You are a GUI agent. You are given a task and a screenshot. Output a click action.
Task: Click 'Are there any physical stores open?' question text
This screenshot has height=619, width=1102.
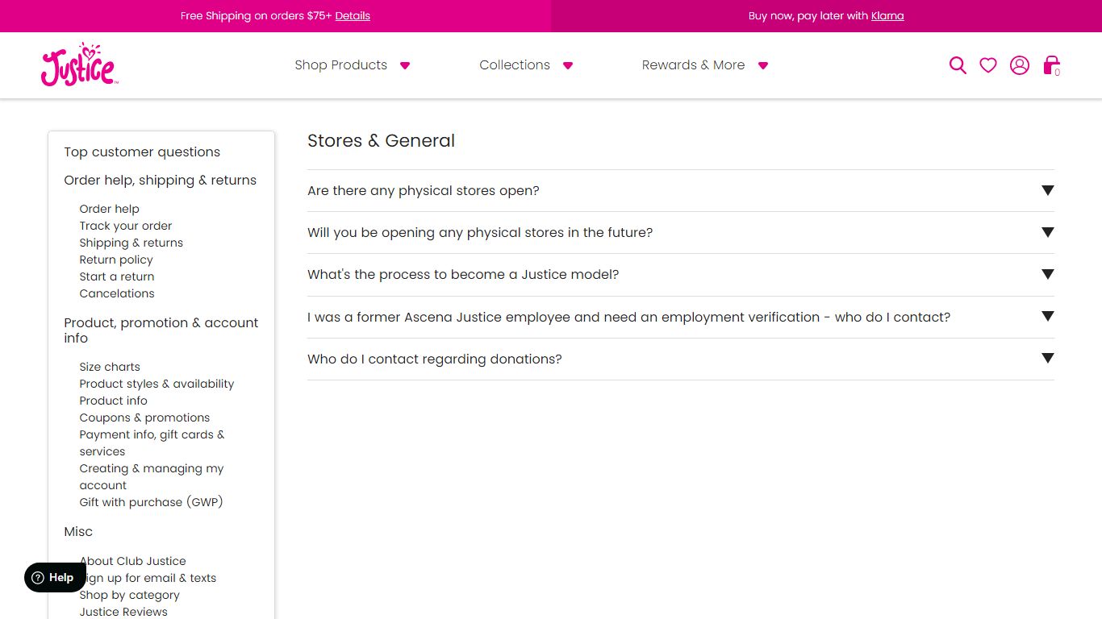click(x=423, y=191)
